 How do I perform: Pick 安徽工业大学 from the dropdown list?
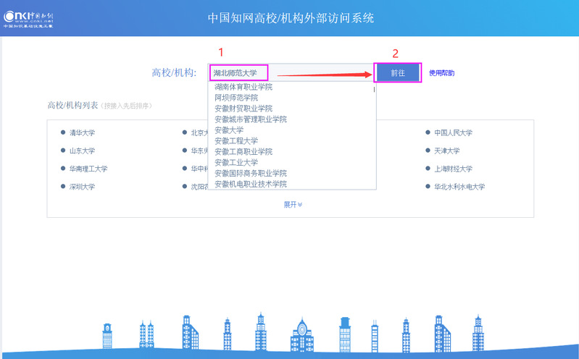[x=236, y=163]
